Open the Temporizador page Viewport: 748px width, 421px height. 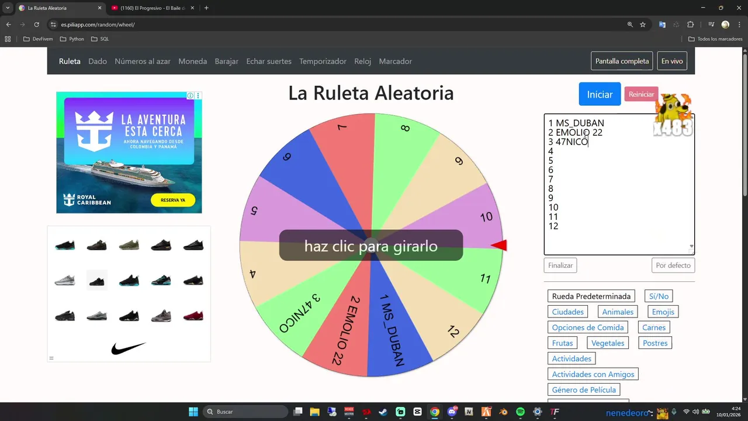(x=323, y=61)
